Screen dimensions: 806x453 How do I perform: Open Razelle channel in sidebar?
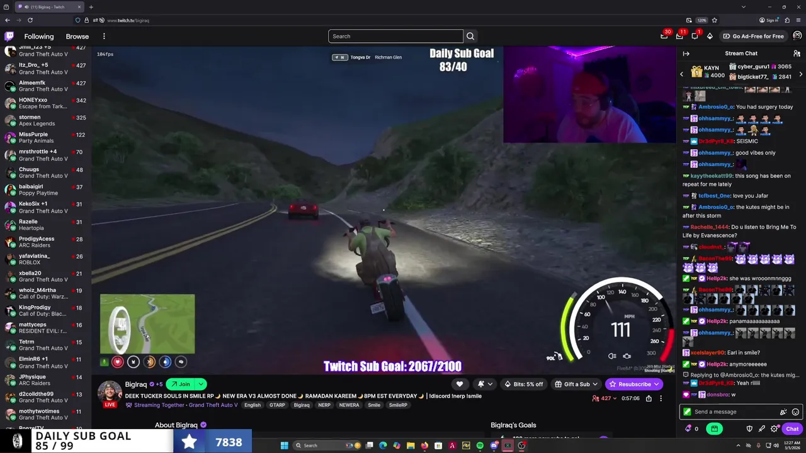tap(45, 225)
